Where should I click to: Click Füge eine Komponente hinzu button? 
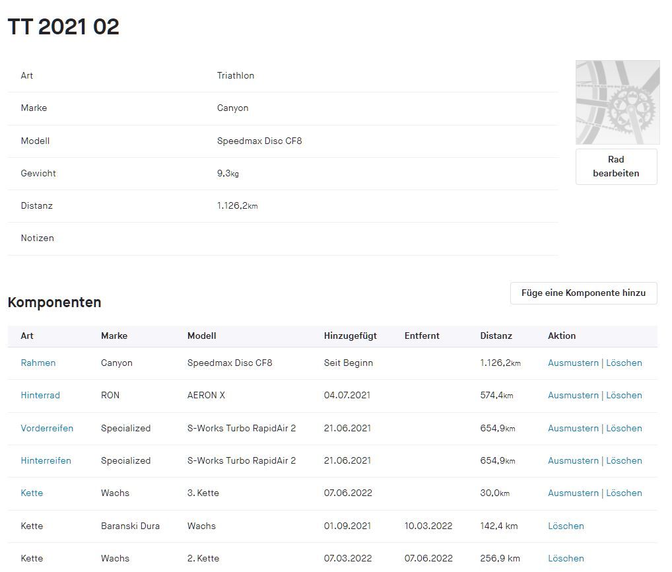pyautogui.click(x=584, y=293)
